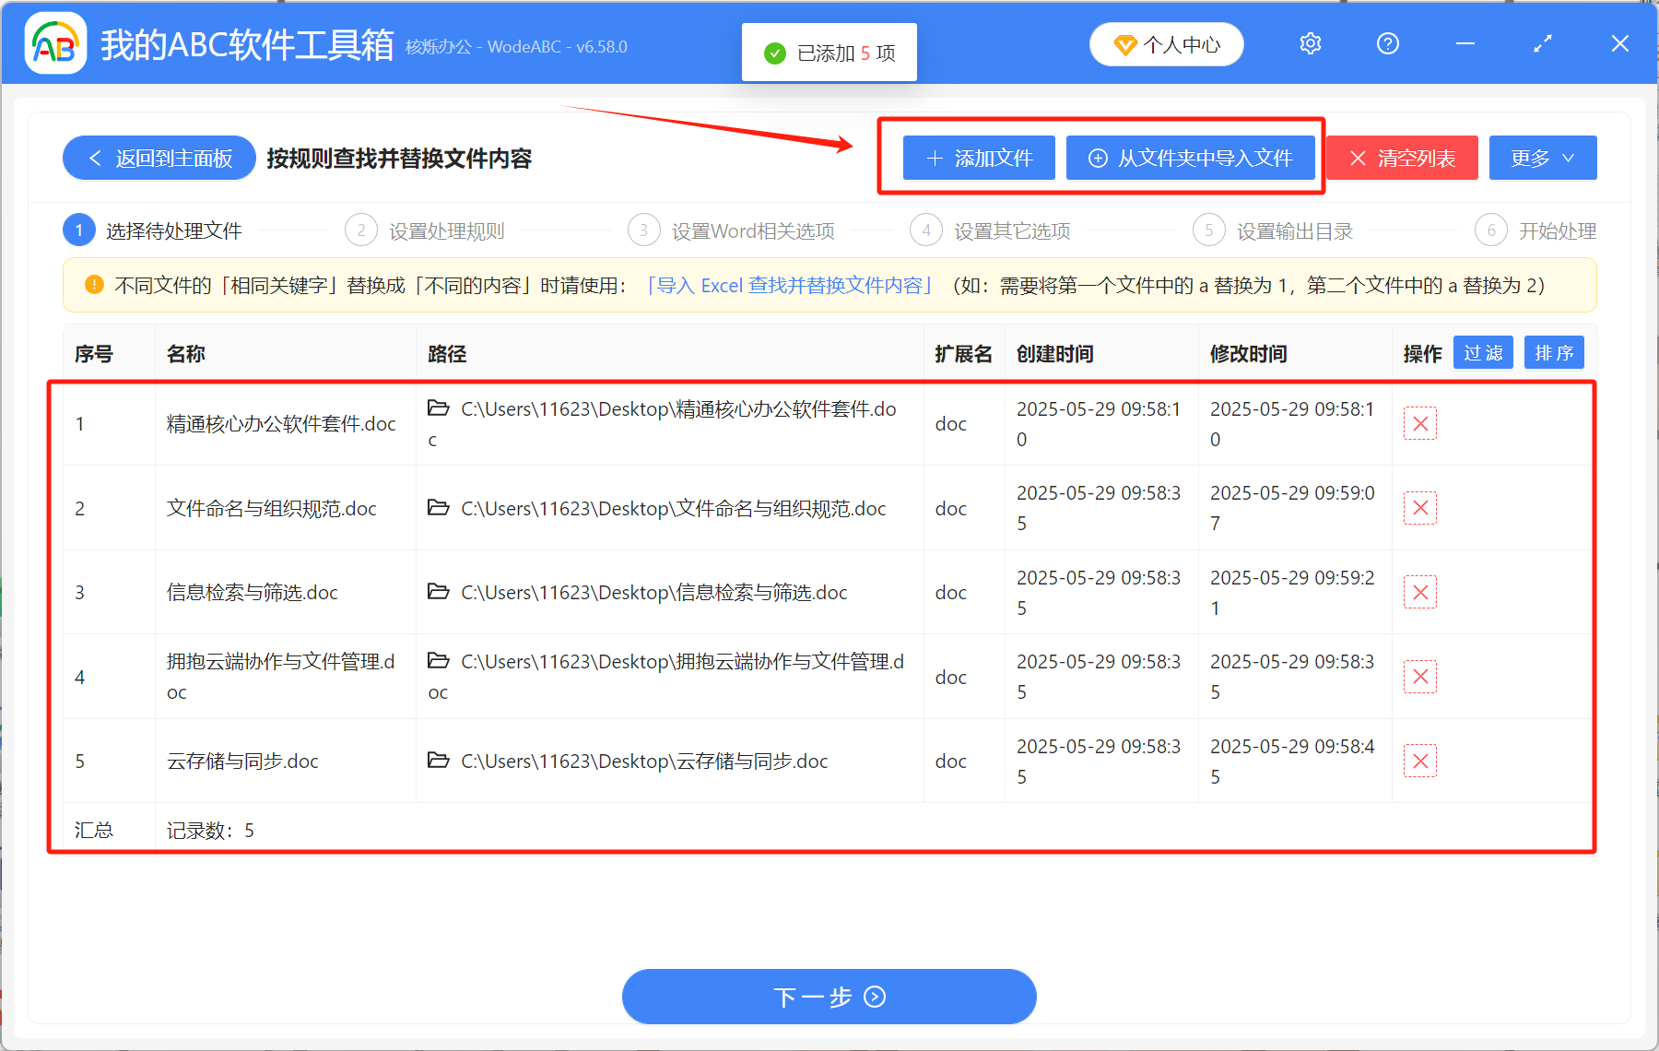Delete row 1 with red X icon
1659x1051 pixels.
[x=1419, y=424]
